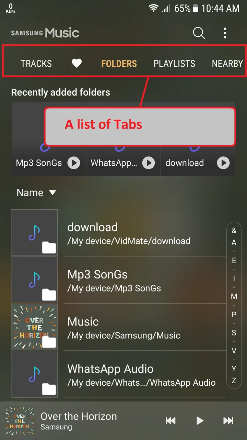The height and width of the screenshot is (440, 247).
Task: Play the download recent folder
Action: click(223, 163)
